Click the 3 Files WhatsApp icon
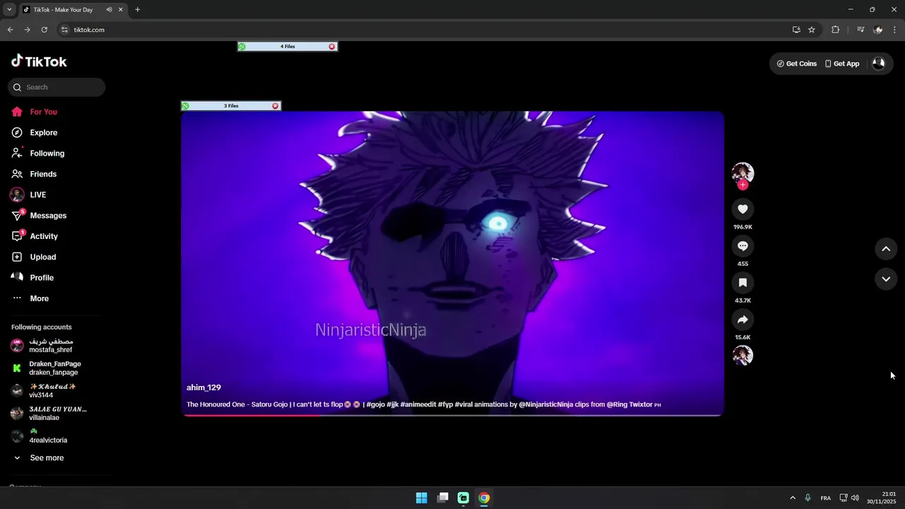Viewport: 905px width, 509px height. [x=186, y=106]
